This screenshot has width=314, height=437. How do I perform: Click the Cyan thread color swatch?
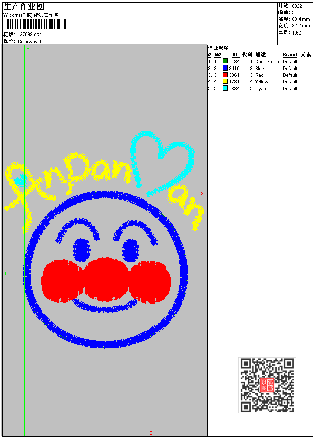click(x=225, y=88)
